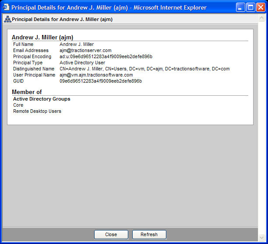This screenshot has width=268, height=244.
Task: Click the 'Full Name' label
Action: [x=23, y=44]
